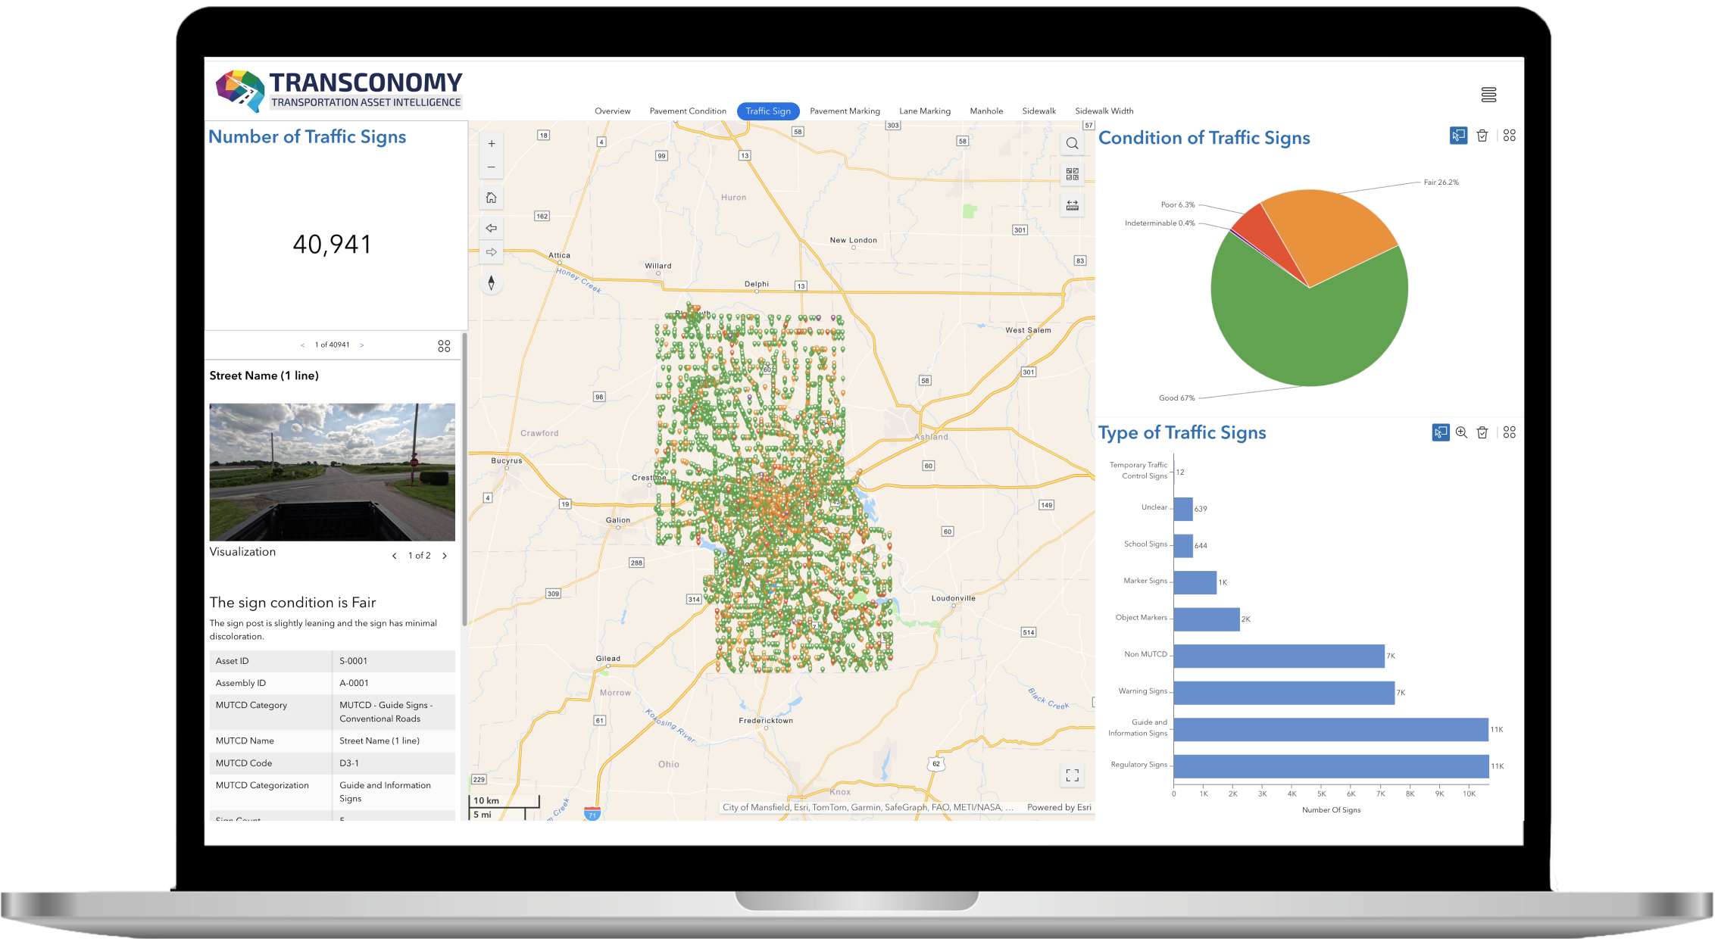Clear selection via trash icon on Condition chart
The image size is (1721, 951).
(x=1482, y=135)
